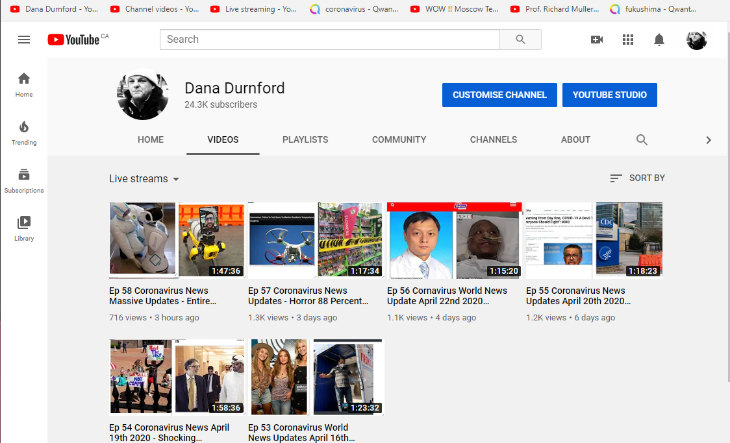Click the channel search magnifier icon
Viewport: 730px width, 443px height.
coord(642,139)
